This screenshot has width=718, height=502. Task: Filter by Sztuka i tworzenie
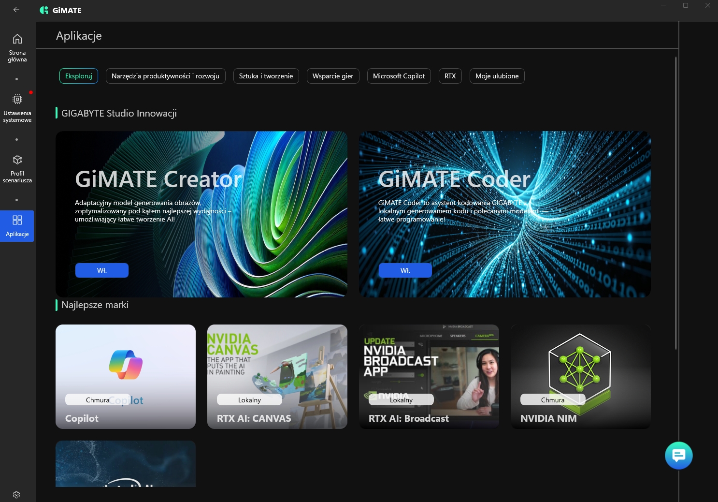pos(266,76)
